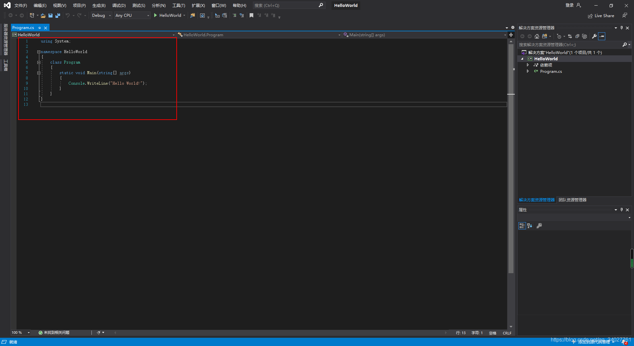634x346 pixels.
Task: Click the Comment out selected lines icon
Action: 234,15
